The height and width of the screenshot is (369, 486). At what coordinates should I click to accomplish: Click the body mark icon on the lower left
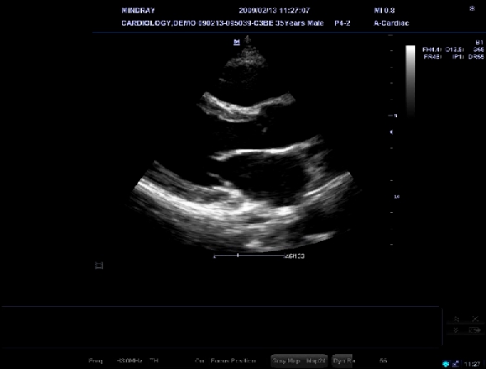99,266
